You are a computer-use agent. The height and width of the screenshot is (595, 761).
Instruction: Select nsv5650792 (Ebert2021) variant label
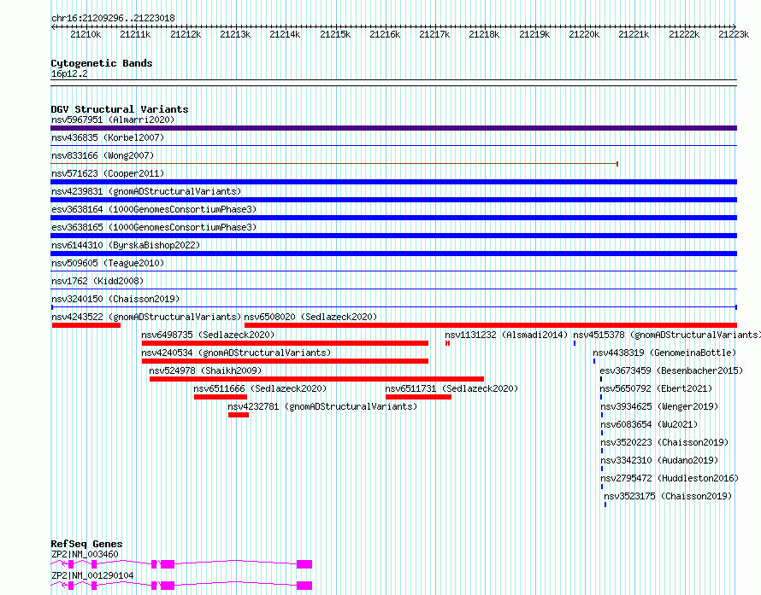pos(656,388)
